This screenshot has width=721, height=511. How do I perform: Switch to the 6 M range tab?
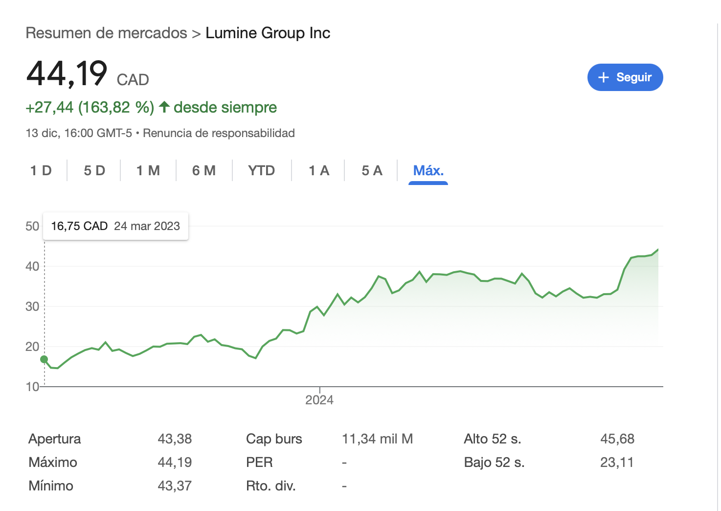(x=204, y=170)
